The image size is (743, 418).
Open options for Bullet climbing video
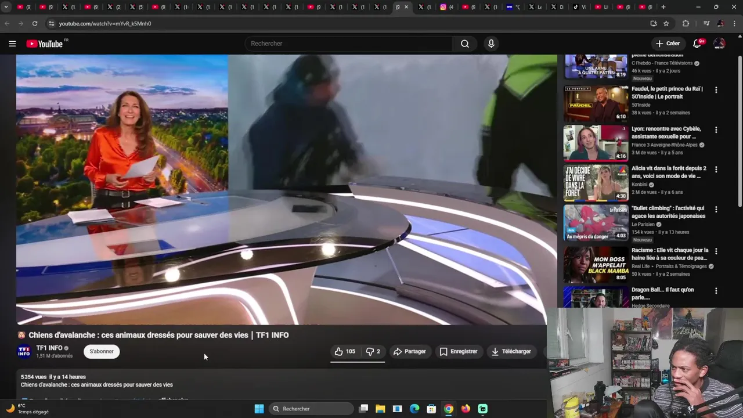[716, 209]
